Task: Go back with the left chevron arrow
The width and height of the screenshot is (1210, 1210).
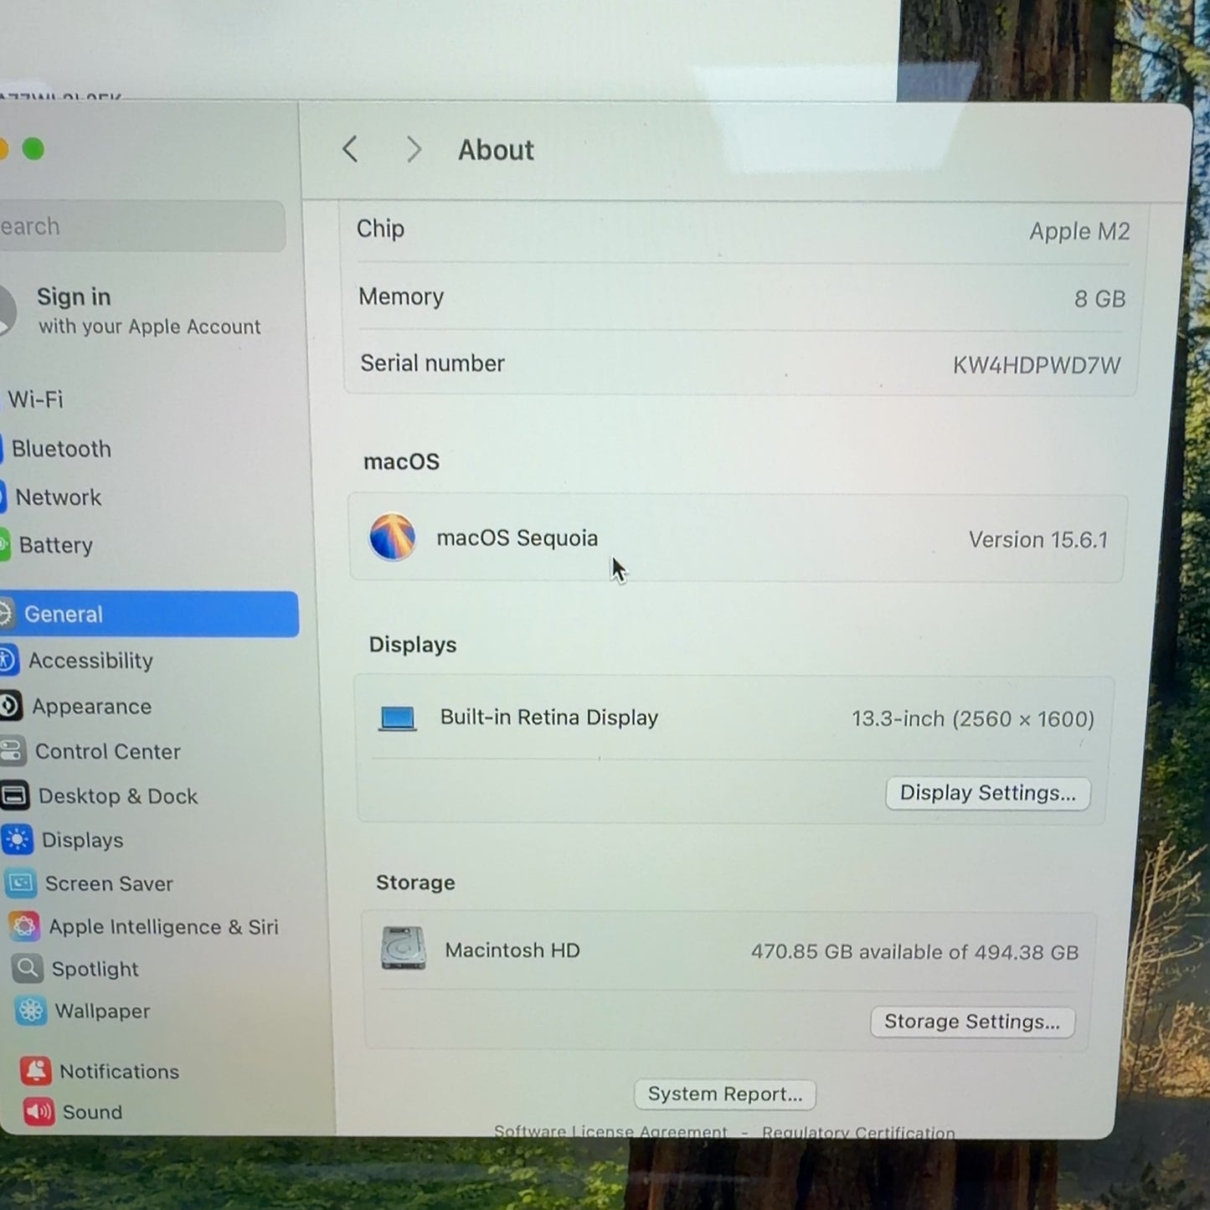Action: point(351,150)
